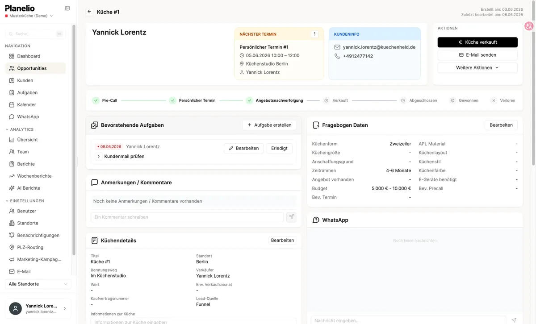Viewport: 536px width, 324px height.
Task: Click the Berichte document icon in sidebar
Action: (12, 164)
